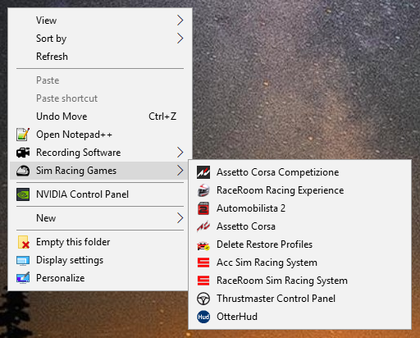The height and width of the screenshot is (338, 420).
Task: Click the Thrustmaster steering wheel icon
Action: pyautogui.click(x=203, y=299)
